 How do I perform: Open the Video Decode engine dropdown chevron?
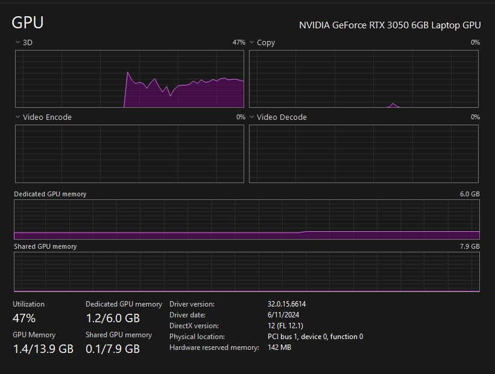[251, 117]
